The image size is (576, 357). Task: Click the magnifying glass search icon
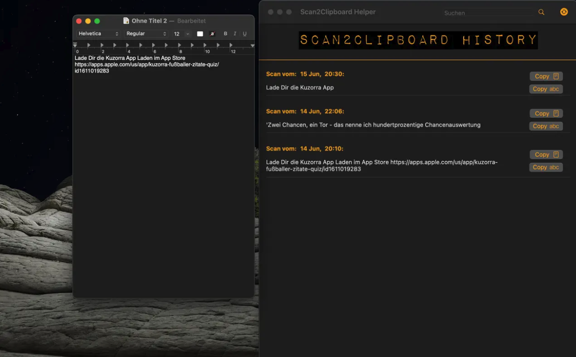click(541, 12)
